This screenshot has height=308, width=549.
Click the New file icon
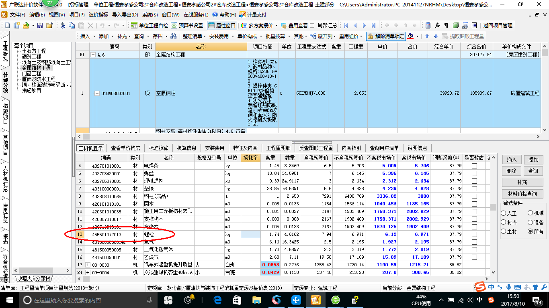point(8,25)
